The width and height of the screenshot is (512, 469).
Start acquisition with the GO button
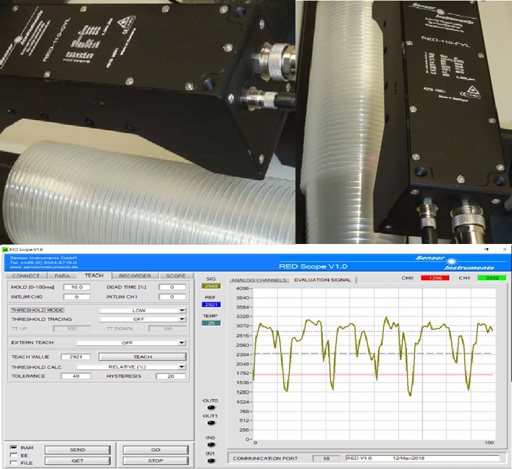156,450
